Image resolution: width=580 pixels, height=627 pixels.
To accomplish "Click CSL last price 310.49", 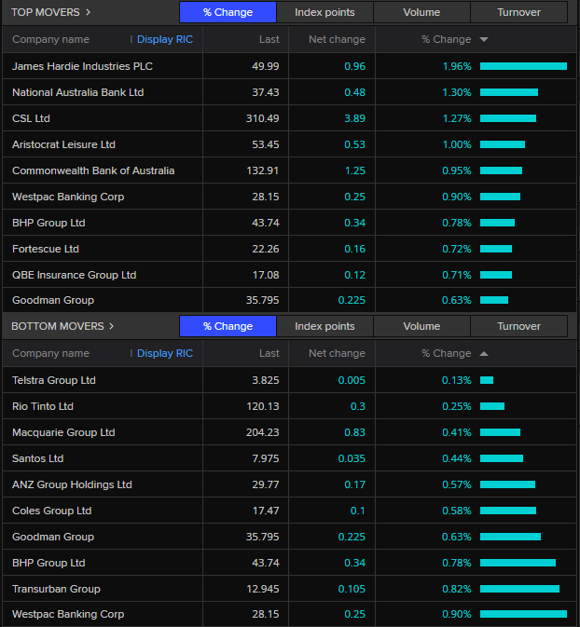I will 262,118.
